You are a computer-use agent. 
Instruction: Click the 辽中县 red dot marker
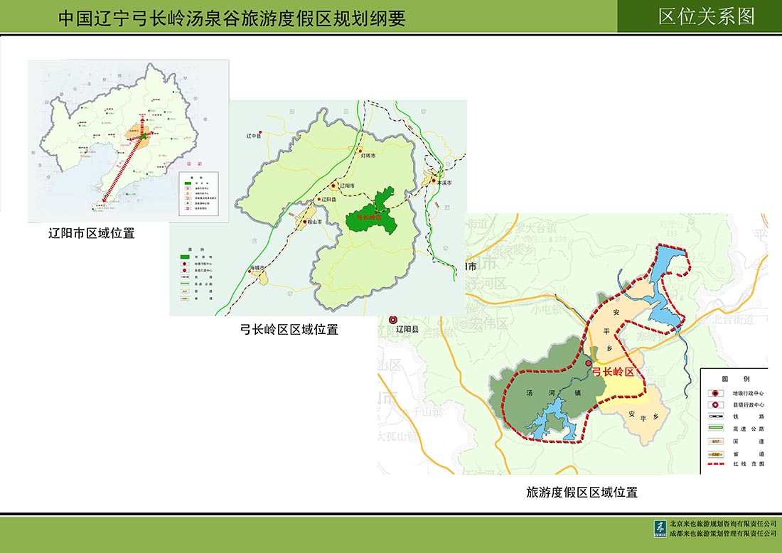(261, 132)
